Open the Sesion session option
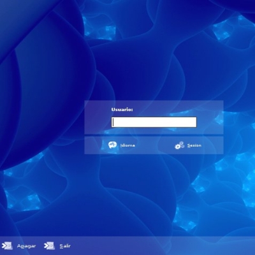Viewport: 255px width, 255px height. [x=194, y=145]
